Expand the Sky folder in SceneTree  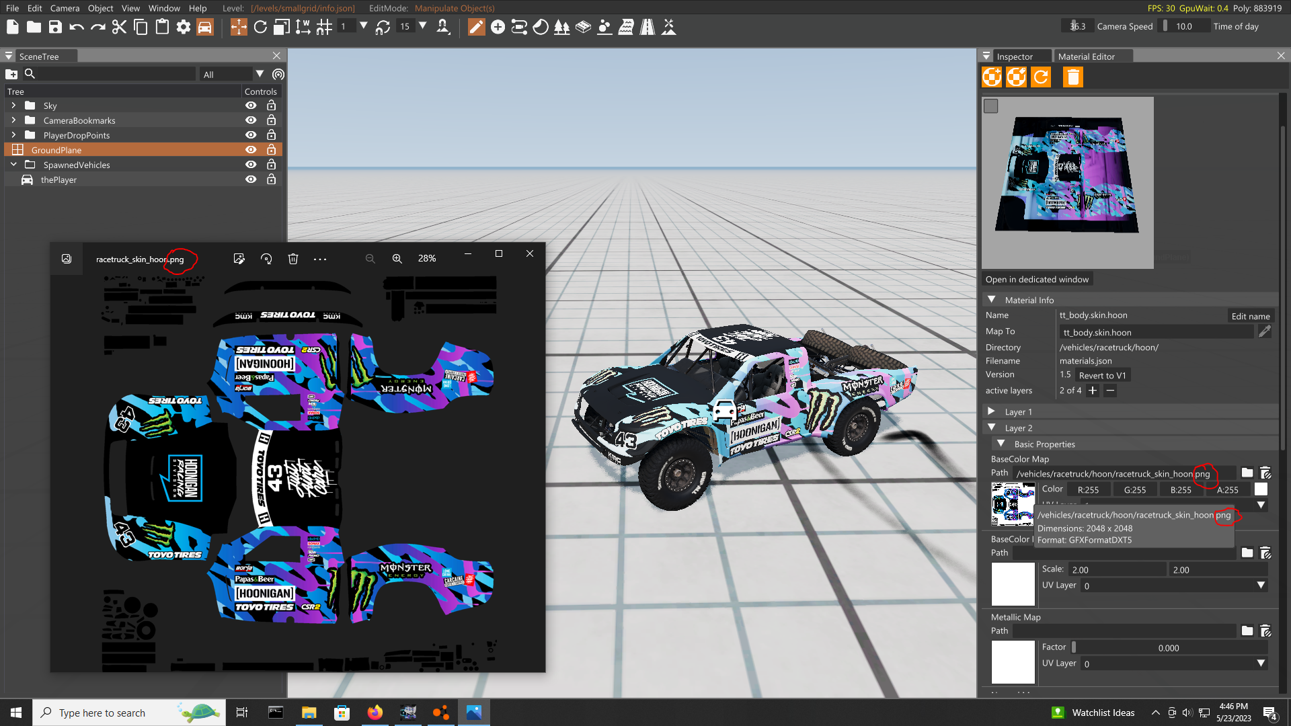click(13, 106)
